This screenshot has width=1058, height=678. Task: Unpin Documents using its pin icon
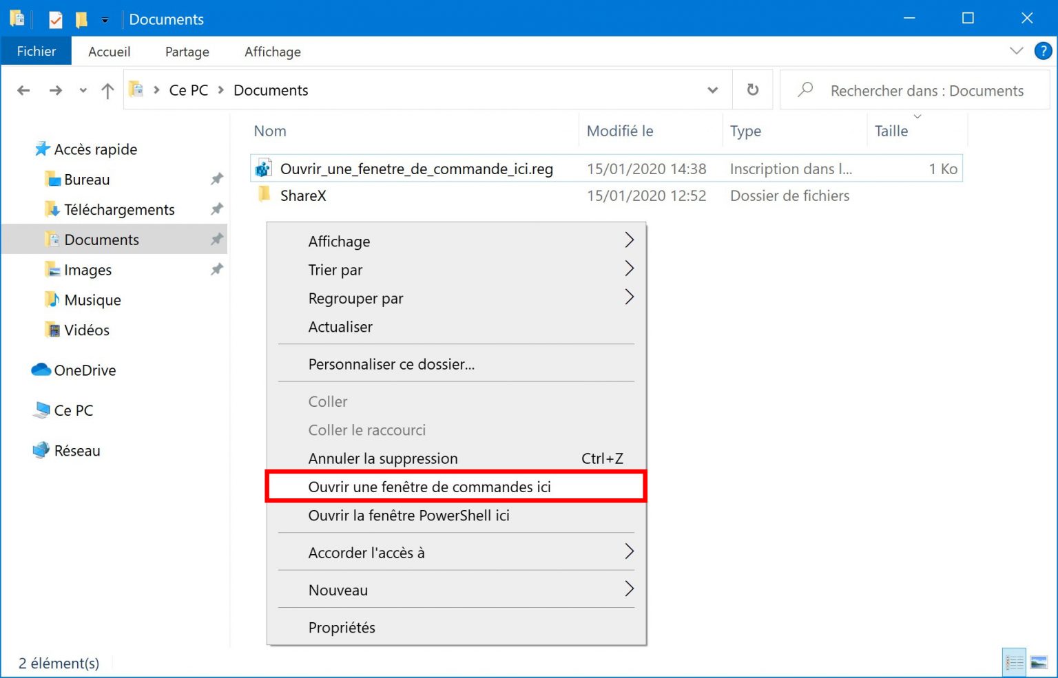click(x=217, y=240)
